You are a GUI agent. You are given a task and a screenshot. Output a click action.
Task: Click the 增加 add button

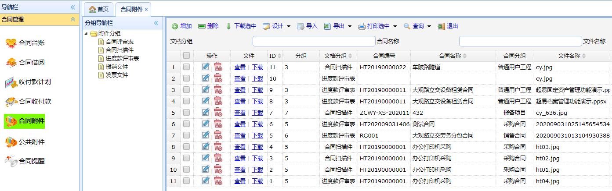pyautogui.click(x=181, y=26)
